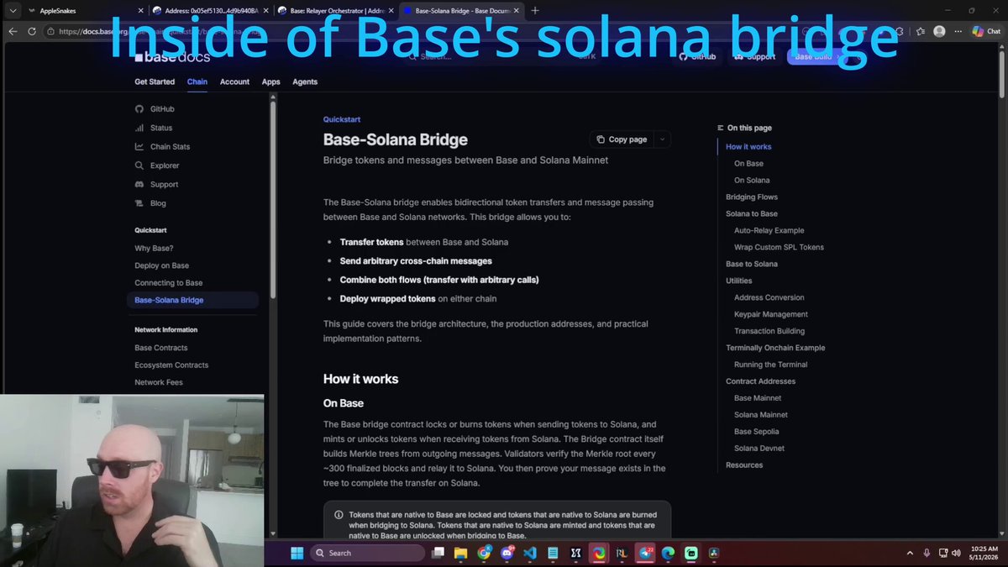Open the Edge profile avatar

pos(939,31)
